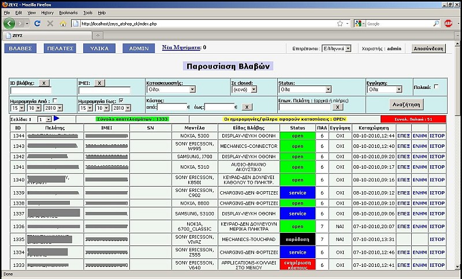Click the Google search engine icon
The width and height of the screenshot is (462, 279).
358,24
